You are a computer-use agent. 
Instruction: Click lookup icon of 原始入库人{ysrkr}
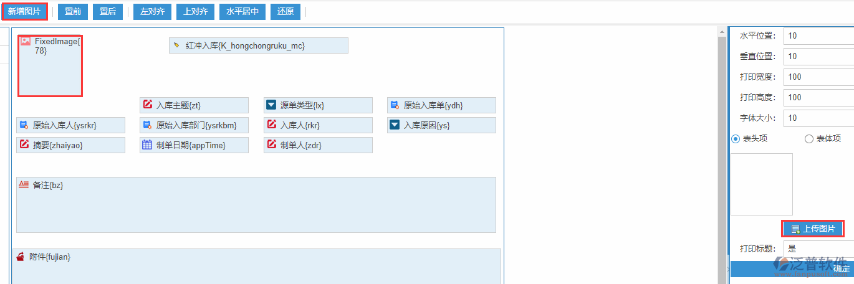click(24, 125)
